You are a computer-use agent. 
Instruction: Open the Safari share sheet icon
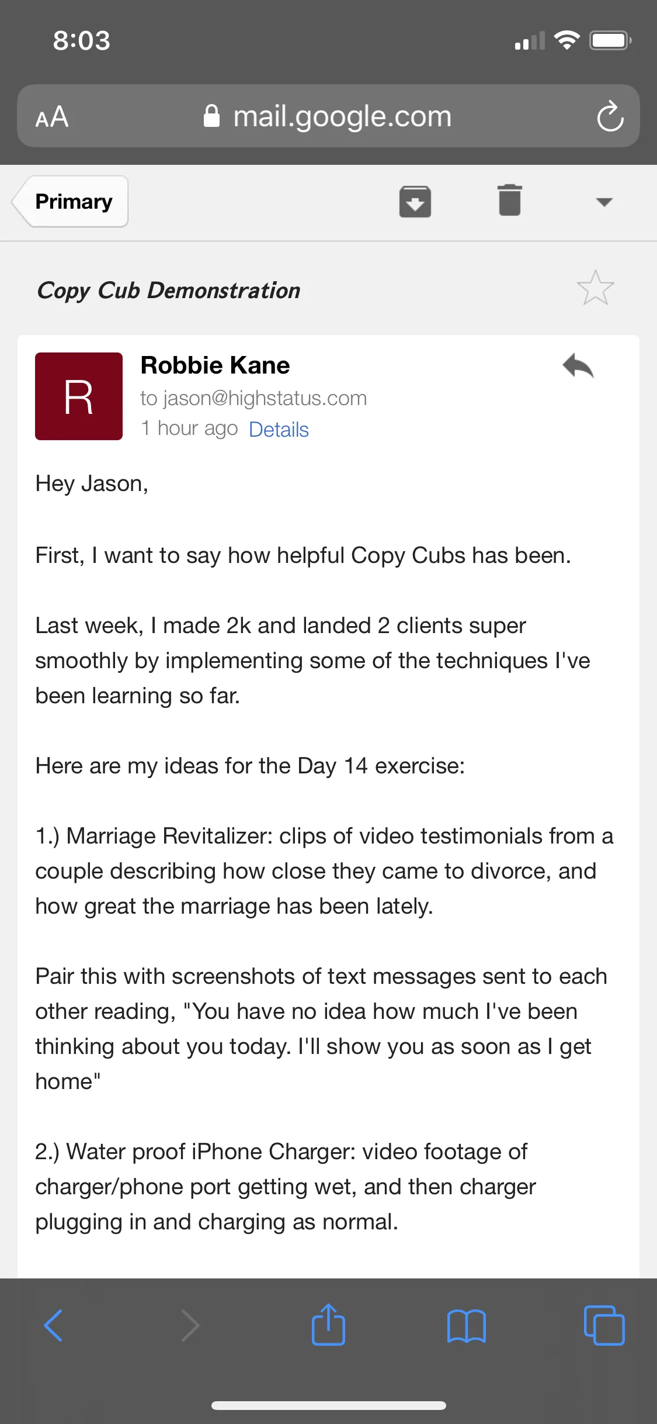click(328, 1324)
